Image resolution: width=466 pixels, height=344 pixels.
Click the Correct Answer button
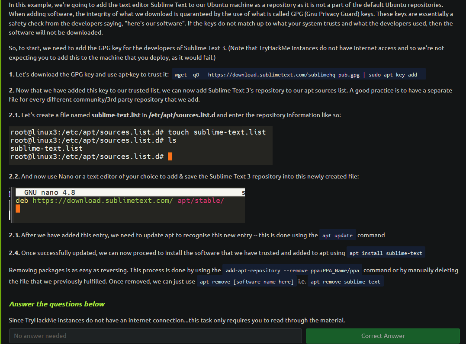(383, 336)
